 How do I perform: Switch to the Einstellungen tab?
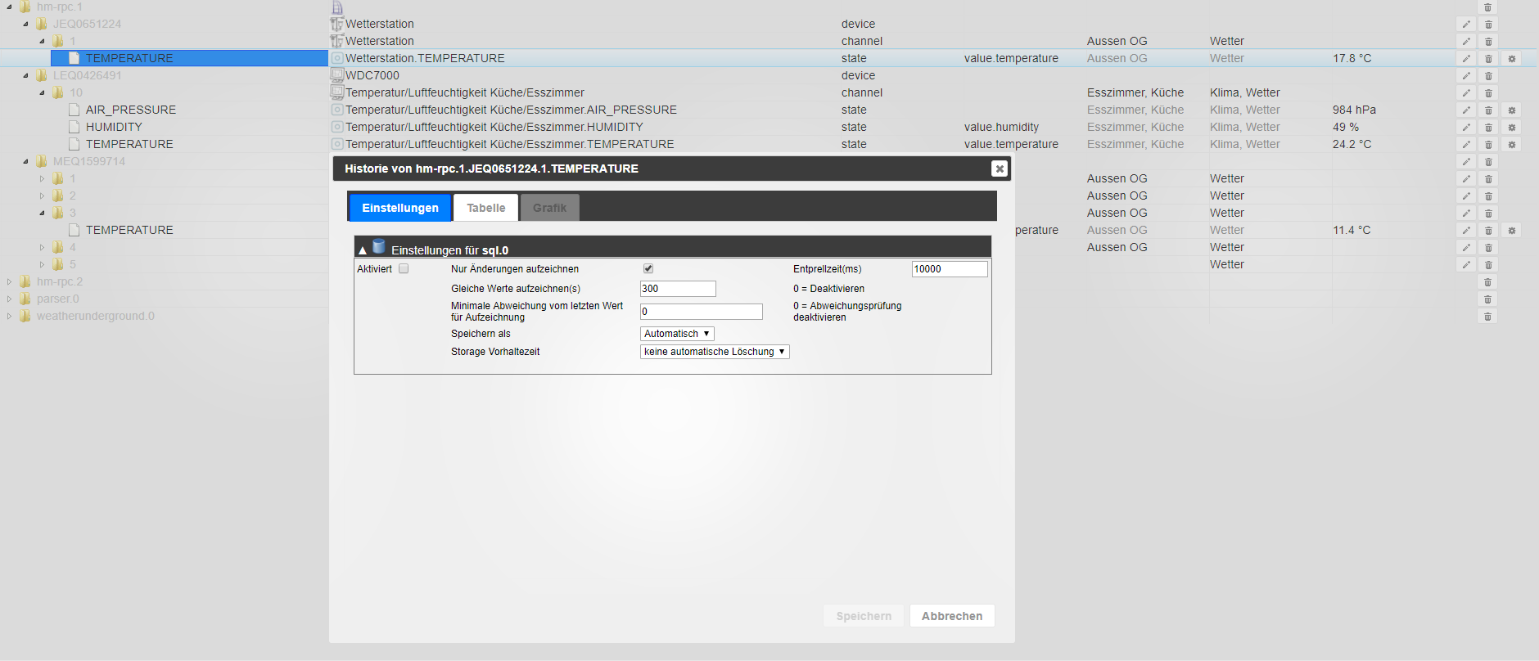click(400, 208)
